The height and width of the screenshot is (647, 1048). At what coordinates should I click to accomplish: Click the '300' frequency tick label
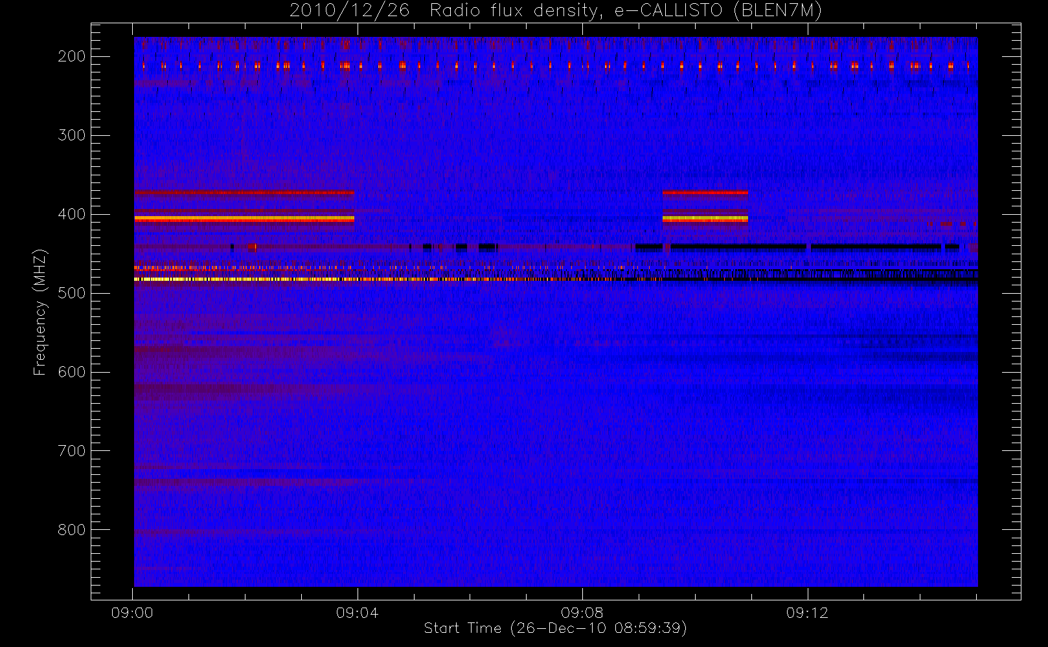point(72,135)
